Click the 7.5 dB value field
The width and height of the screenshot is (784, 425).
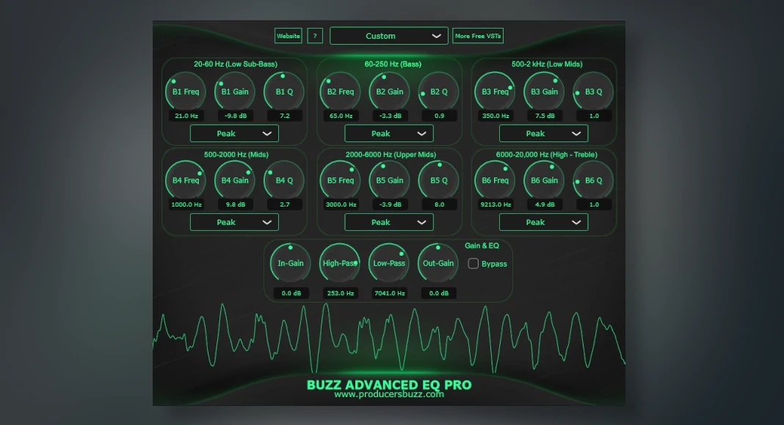click(x=545, y=116)
